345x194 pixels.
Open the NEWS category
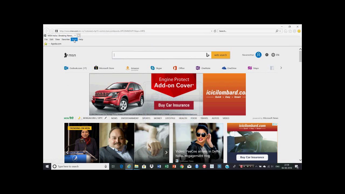tap(114, 118)
